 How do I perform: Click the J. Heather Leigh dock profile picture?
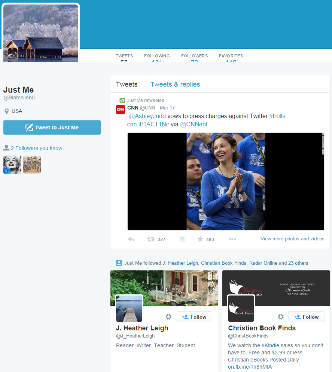coord(129,309)
